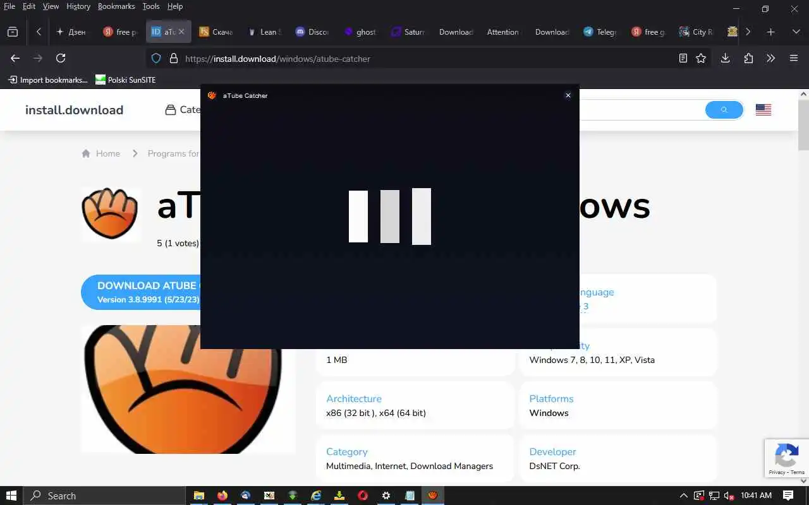This screenshot has height=505, width=809.
Task: Switch to the Скача tab
Action: (216, 32)
